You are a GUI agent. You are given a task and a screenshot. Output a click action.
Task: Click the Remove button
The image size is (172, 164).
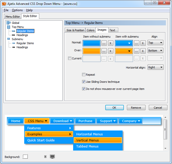point(136,108)
